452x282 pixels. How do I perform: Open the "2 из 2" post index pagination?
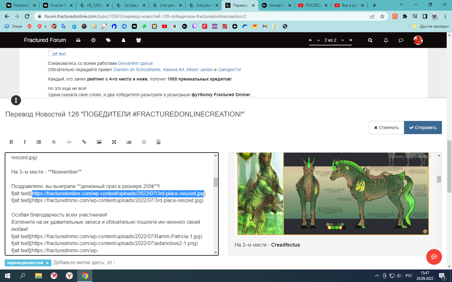coord(331,40)
